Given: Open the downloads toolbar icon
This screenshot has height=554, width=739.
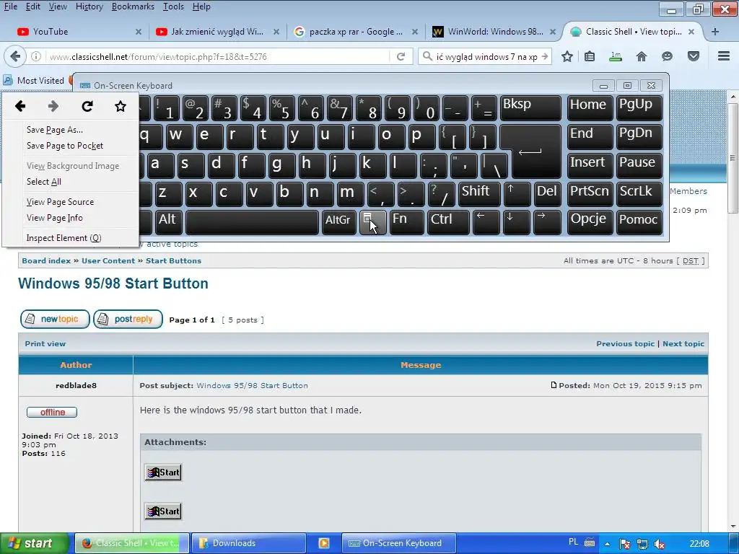Looking at the screenshot, I should point(616,56).
